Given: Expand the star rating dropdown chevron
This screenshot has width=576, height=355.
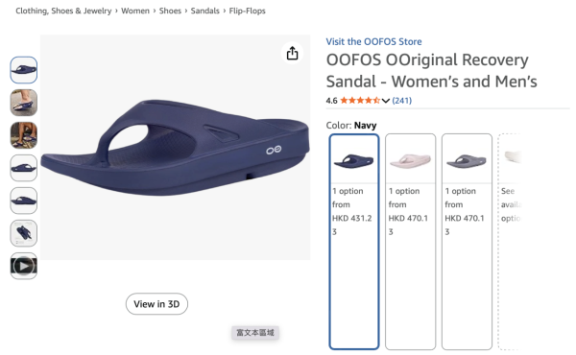Looking at the screenshot, I should (385, 101).
